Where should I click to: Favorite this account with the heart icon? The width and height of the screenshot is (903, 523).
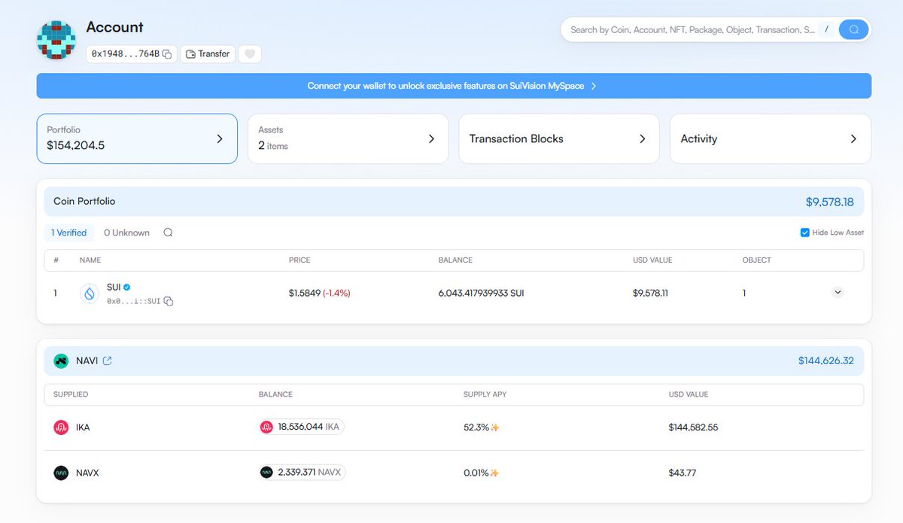[x=250, y=54]
